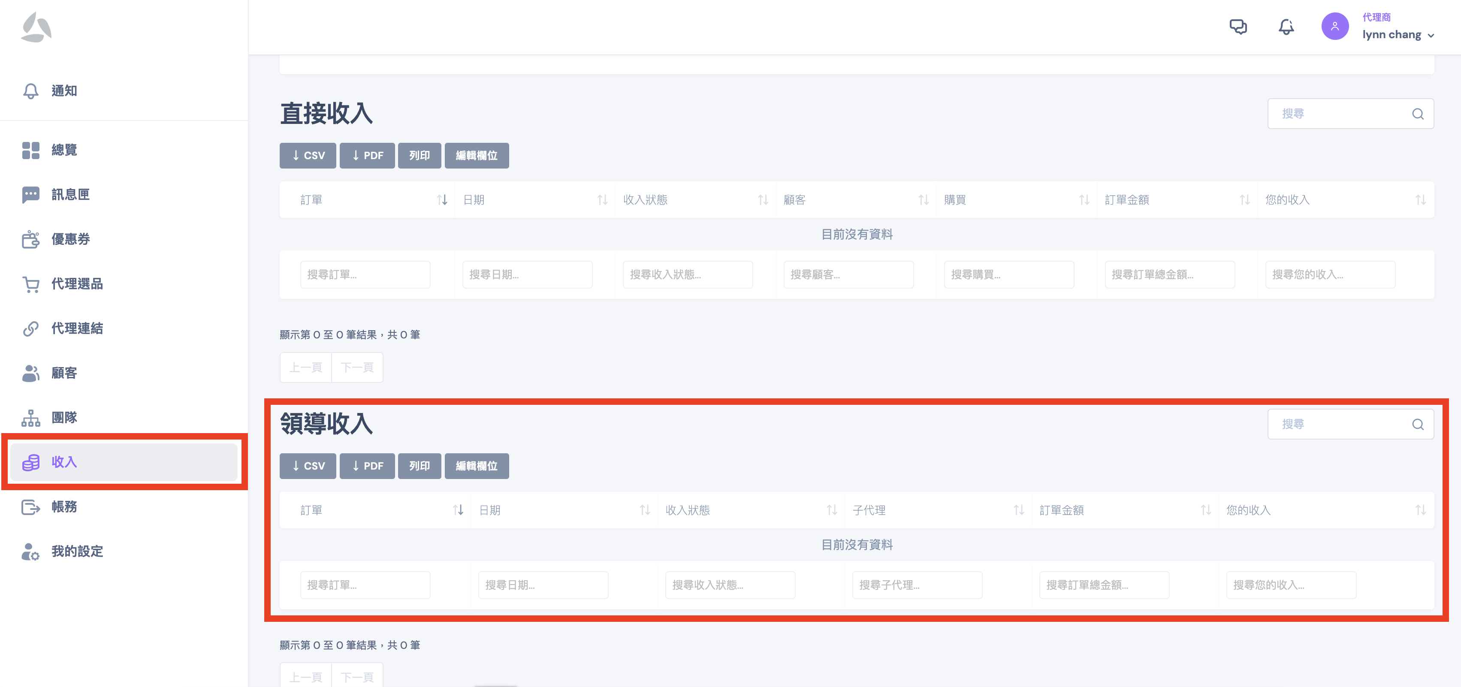Export 領導收入 table as PDF
Viewport: 1461px width, 687px height.
(x=367, y=466)
